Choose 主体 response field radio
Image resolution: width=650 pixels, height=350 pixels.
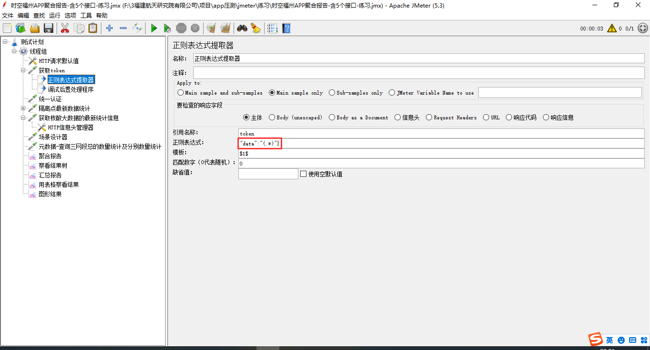[246, 117]
